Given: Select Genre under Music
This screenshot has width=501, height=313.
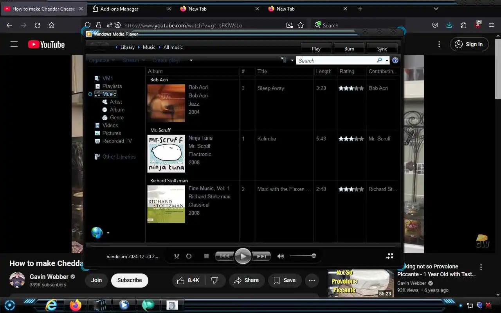Looking at the screenshot, I should [x=117, y=117].
